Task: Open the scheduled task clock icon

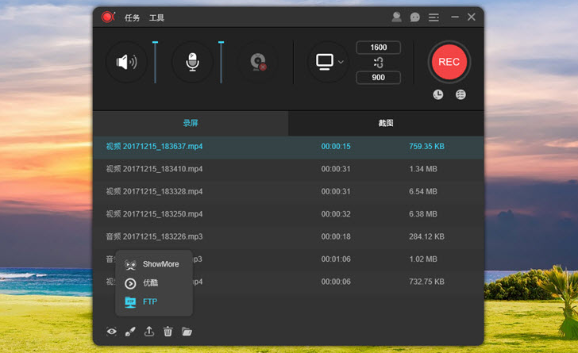Action: (438, 95)
